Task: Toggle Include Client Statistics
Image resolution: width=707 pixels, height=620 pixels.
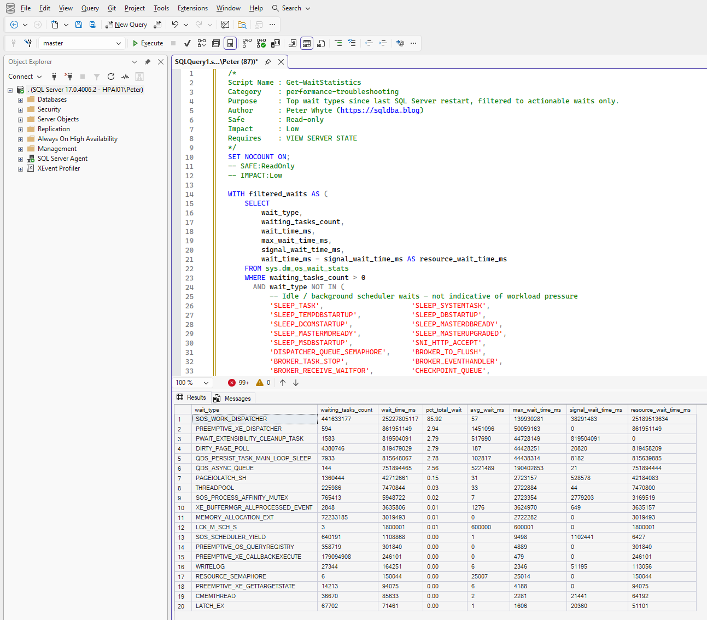Action: click(x=276, y=43)
